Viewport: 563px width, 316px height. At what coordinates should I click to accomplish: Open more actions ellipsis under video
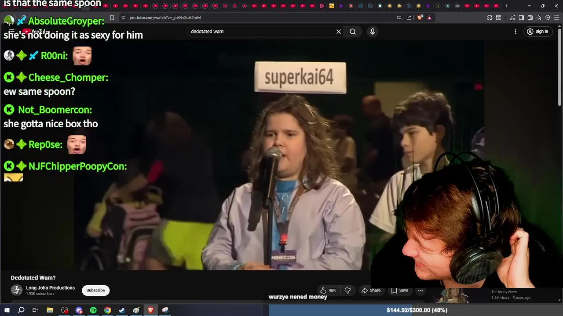pyautogui.click(x=420, y=290)
